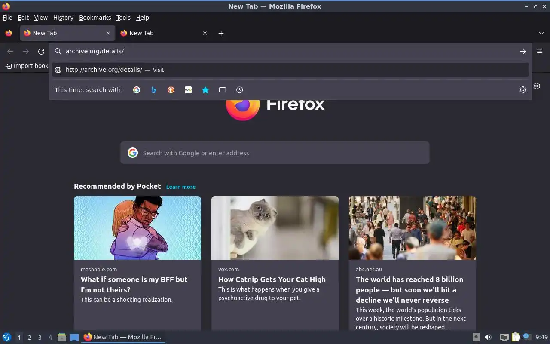Open the View menu
Viewport: 550px width, 344px height.
point(41,18)
